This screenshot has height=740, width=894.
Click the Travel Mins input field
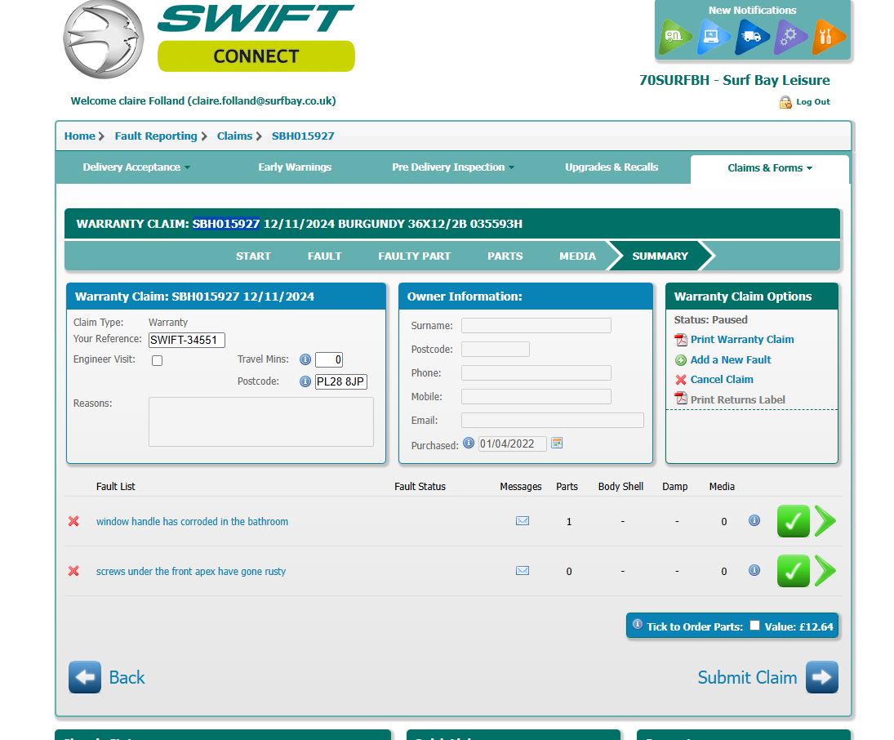point(329,359)
